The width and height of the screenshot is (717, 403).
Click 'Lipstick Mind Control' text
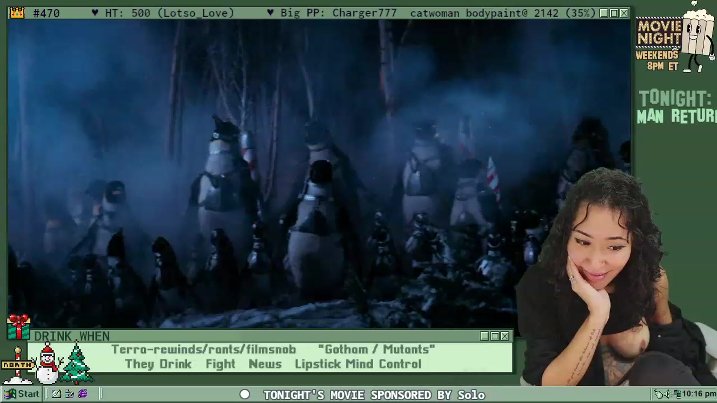358,364
